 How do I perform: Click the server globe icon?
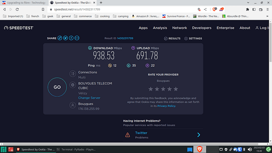[73, 85]
